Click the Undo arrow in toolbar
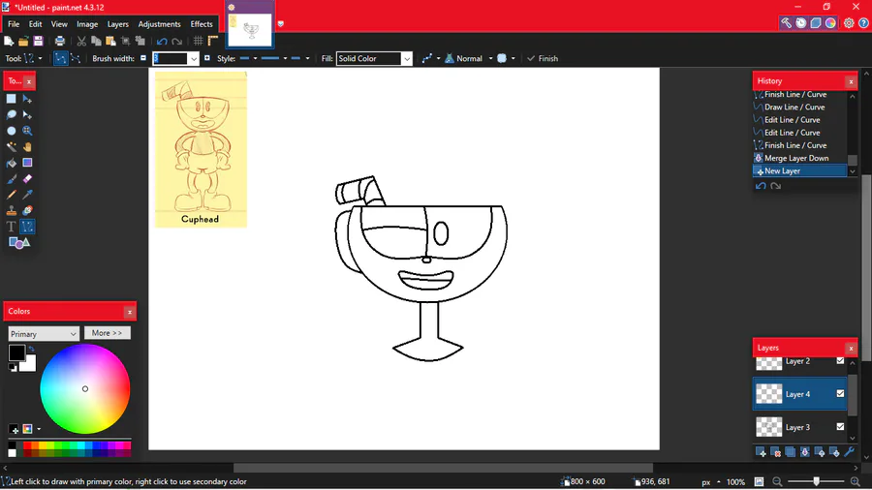This screenshot has height=490, width=872. [x=162, y=41]
